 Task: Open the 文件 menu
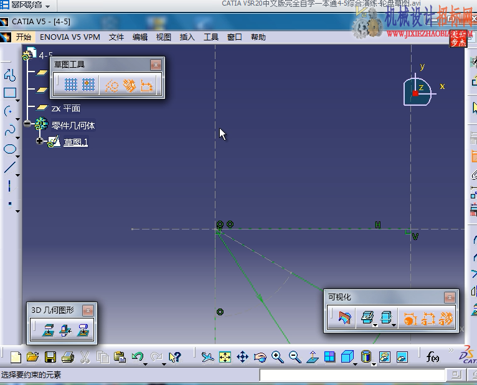coord(116,37)
